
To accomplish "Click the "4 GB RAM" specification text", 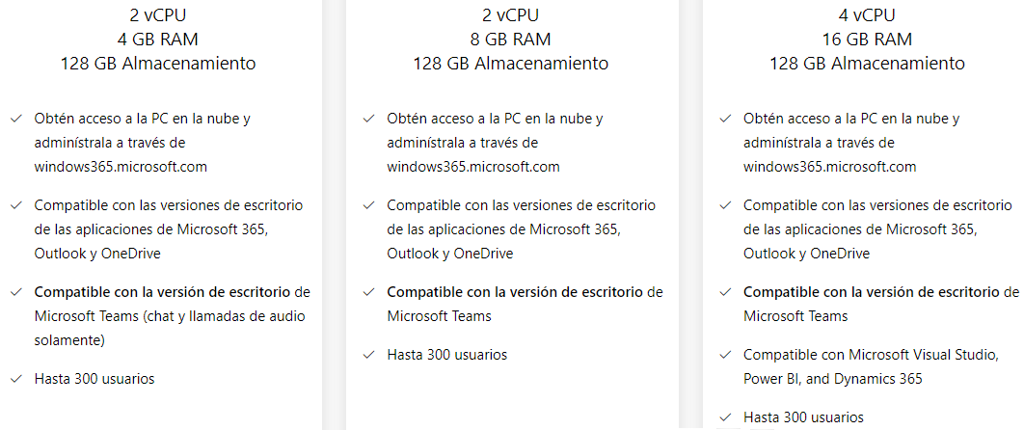I will (158, 40).
